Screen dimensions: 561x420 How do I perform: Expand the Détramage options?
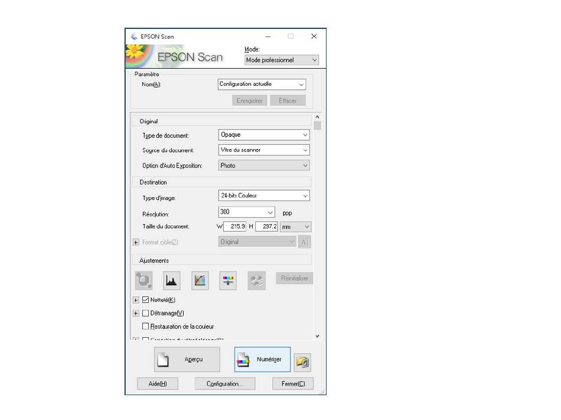pos(136,313)
